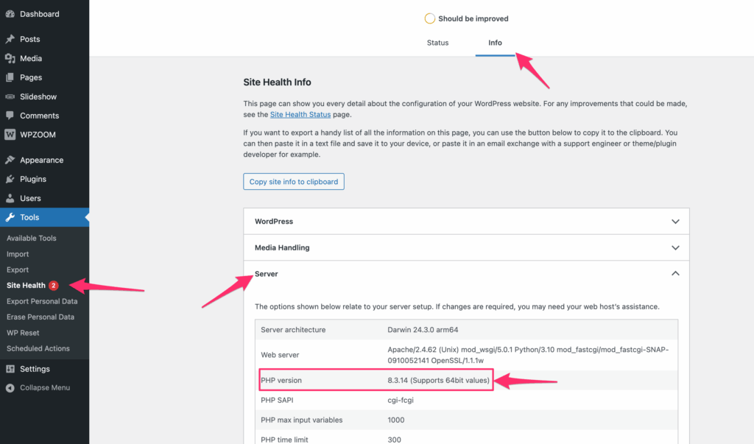
Task: Click the Collapse Menu arrow icon
Action: point(10,388)
